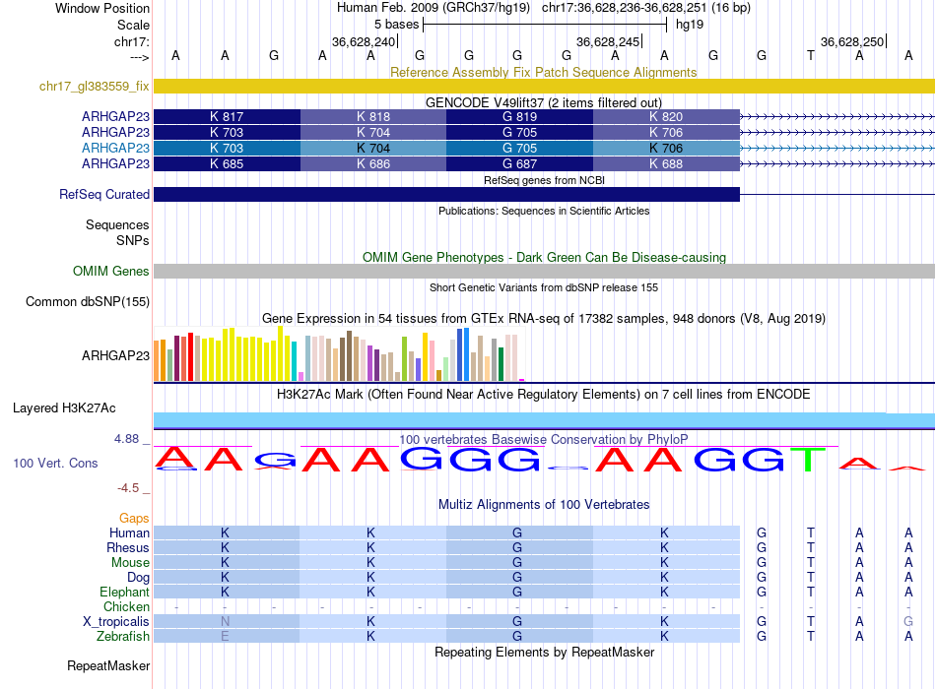
Task: Click the light blue ARHGAP23 transcript label
Action: pos(115,148)
